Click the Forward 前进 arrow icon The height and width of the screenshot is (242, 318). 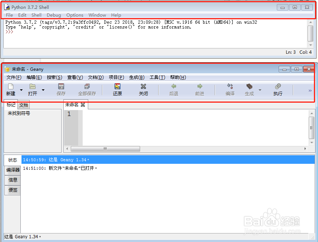coord(200,86)
